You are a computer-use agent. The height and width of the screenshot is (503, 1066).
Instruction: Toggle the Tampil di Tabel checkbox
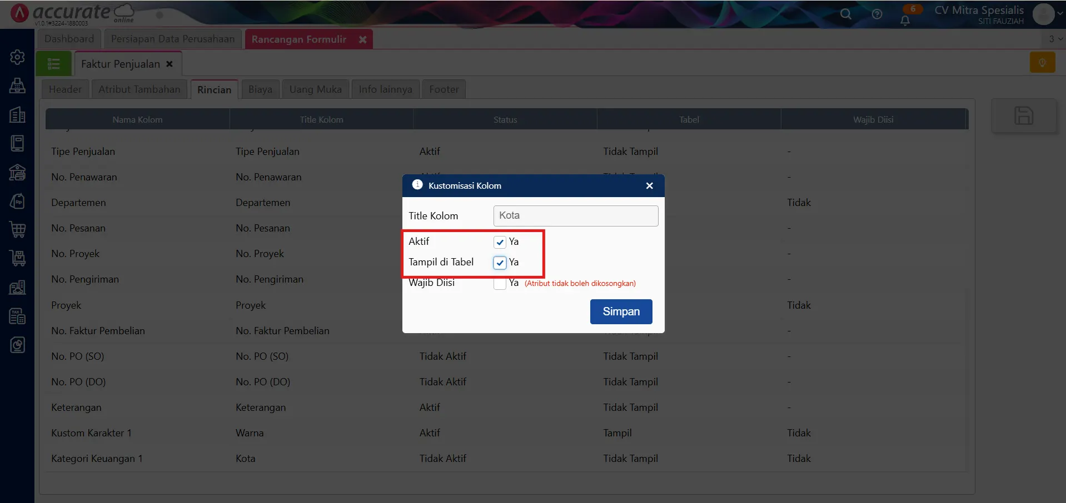coord(500,263)
